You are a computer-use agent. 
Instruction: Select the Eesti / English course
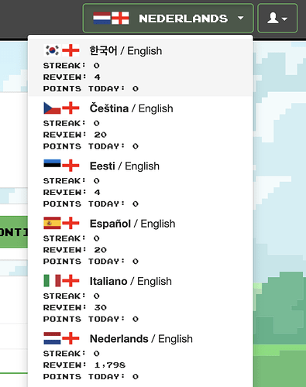[x=140, y=183]
